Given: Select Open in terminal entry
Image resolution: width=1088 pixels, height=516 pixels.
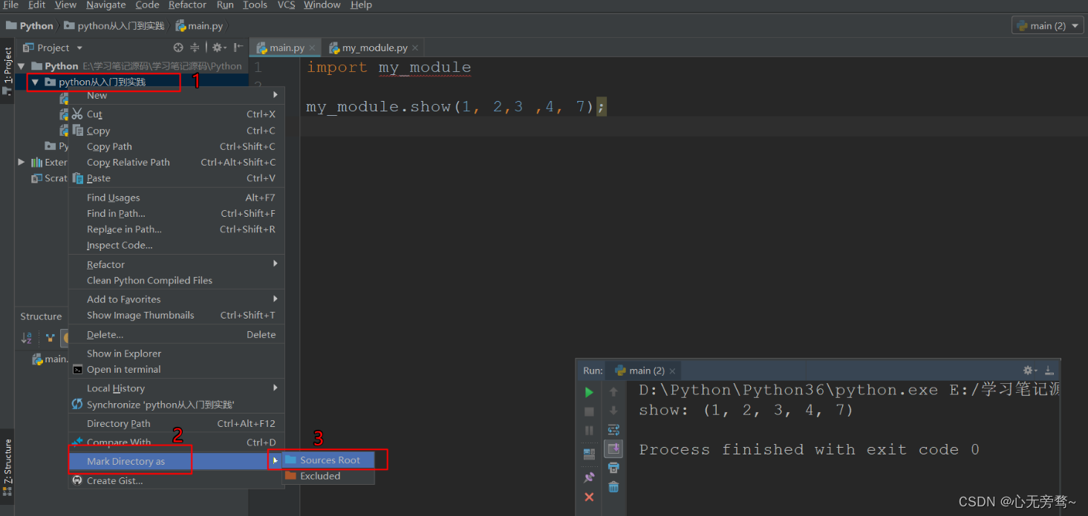Looking at the screenshot, I should [177, 369].
